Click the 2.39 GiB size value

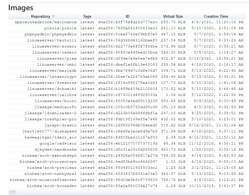[x=176, y=137]
